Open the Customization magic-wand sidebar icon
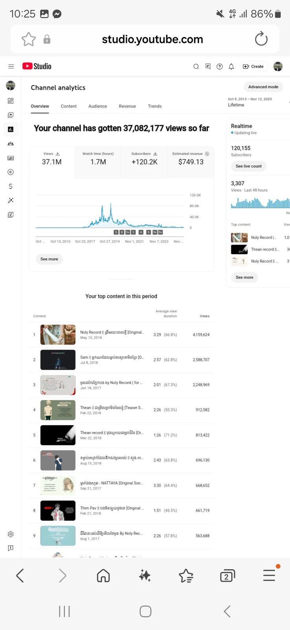 coord(11,200)
